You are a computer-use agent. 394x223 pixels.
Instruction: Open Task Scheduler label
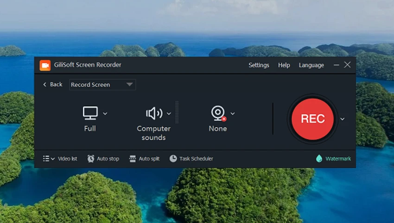(196, 159)
